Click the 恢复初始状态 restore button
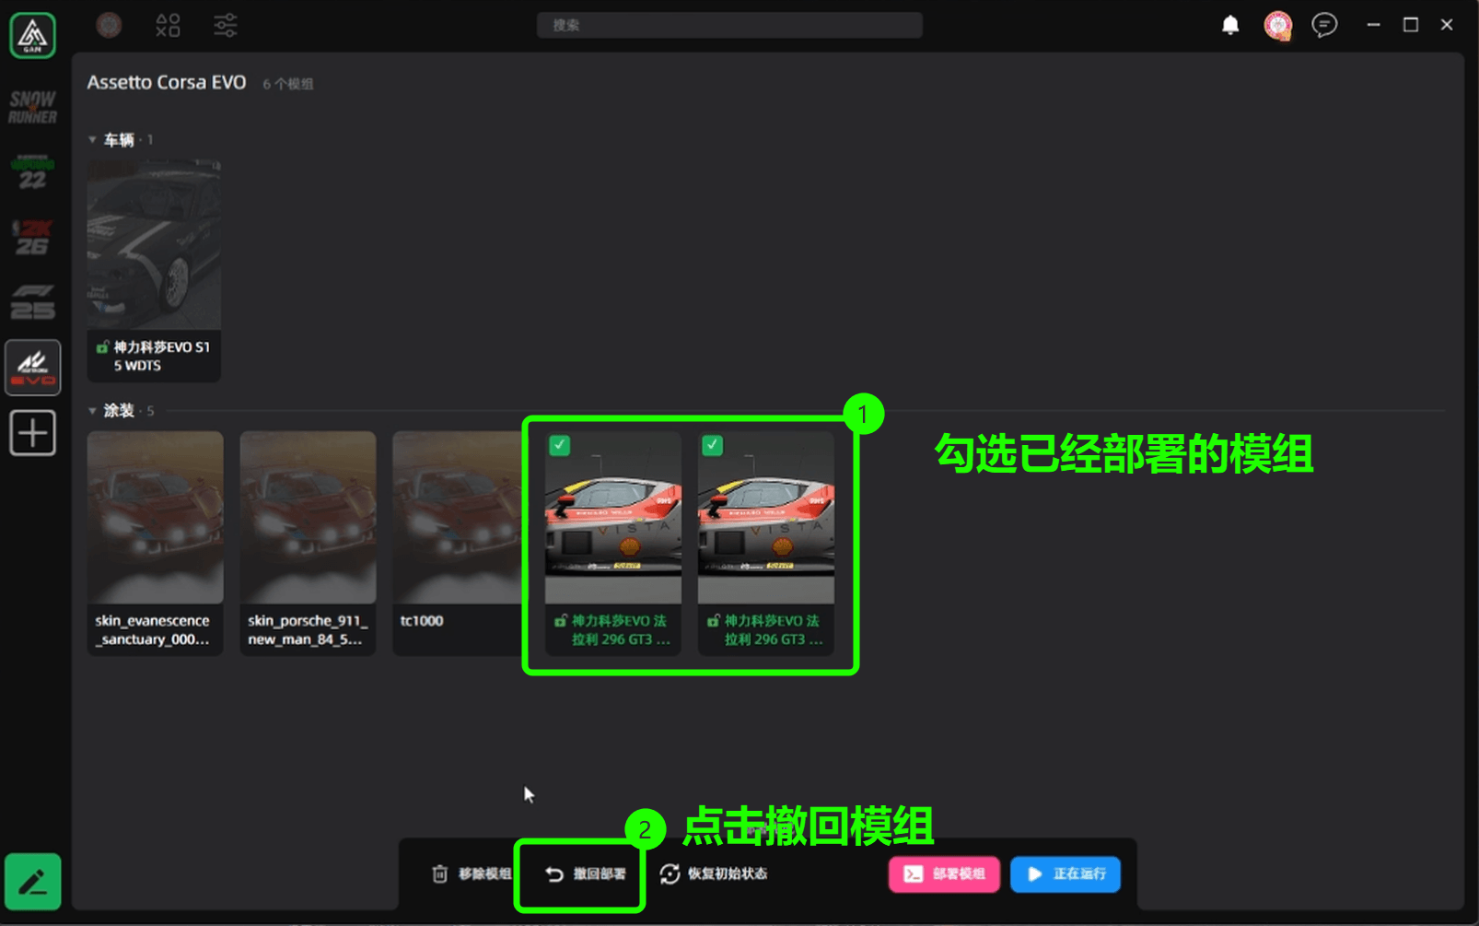The width and height of the screenshot is (1479, 926). 714,873
